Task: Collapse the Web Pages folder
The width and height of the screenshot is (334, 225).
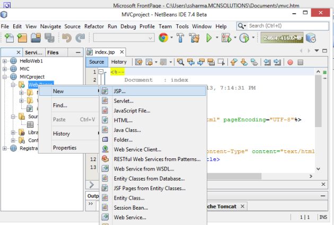Action: pos(13,85)
